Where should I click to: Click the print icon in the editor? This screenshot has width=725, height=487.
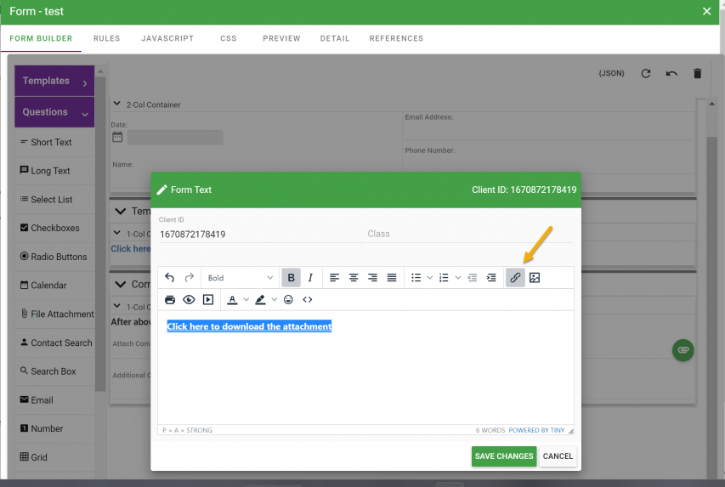170,300
